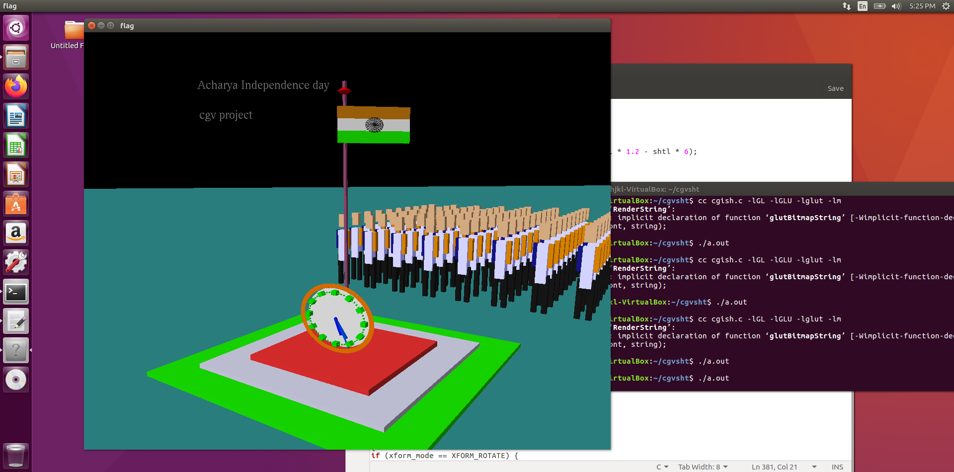Open the Ubuntu dash search
This screenshot has height=472, width=954.
16,28
